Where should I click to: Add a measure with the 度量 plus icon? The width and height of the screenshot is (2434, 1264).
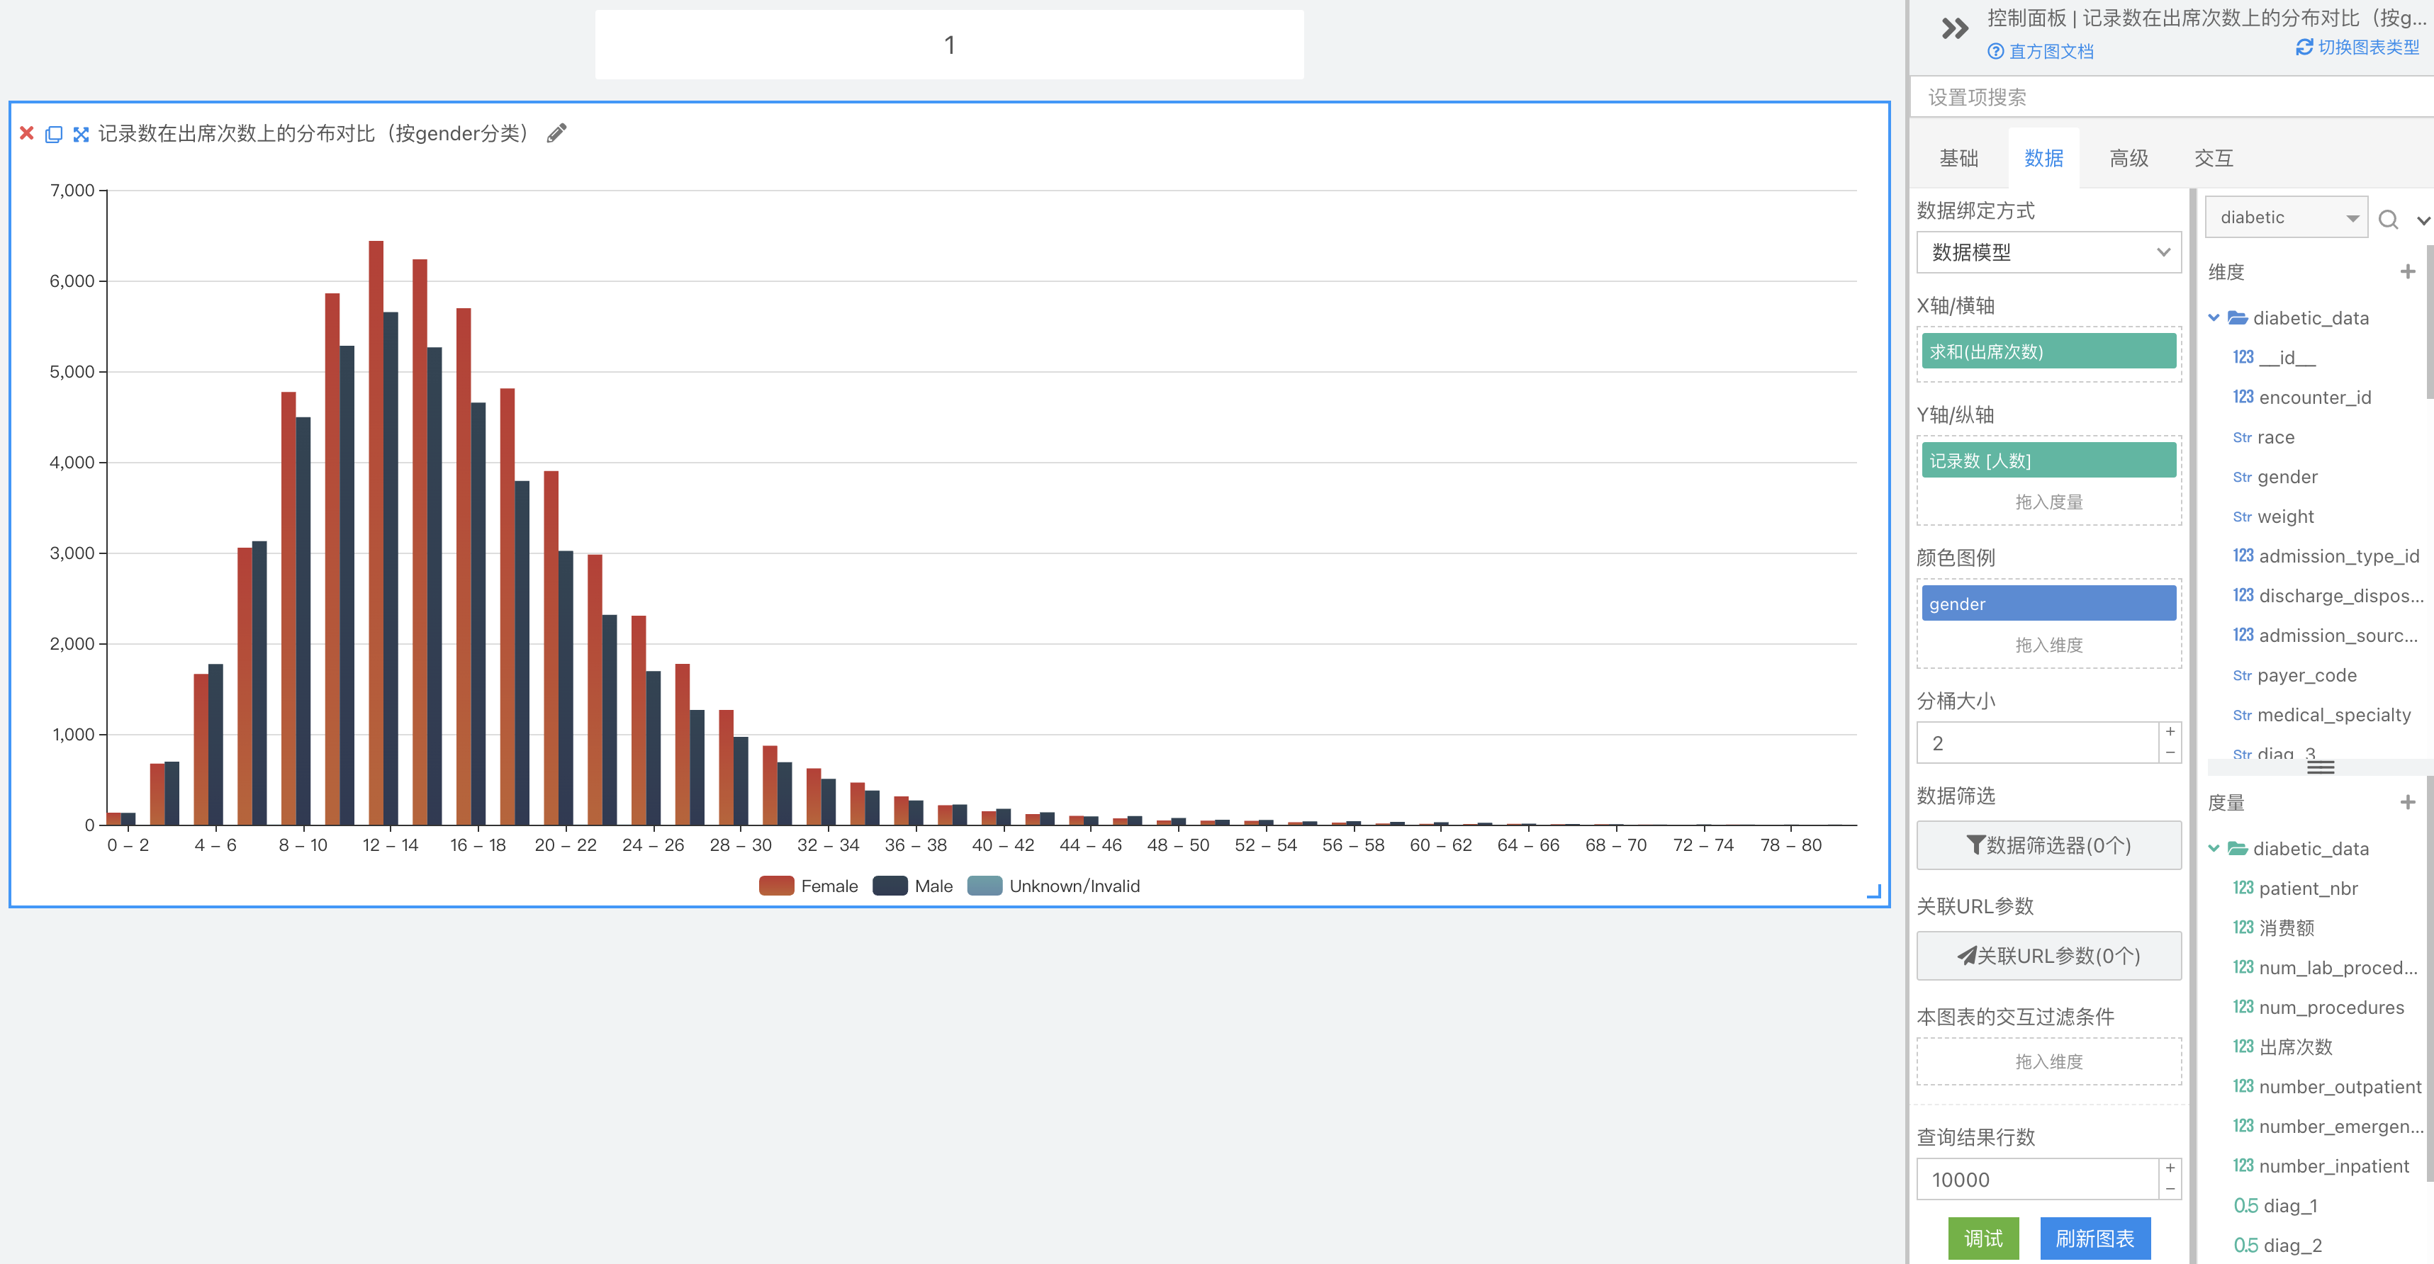point(2406,802)
